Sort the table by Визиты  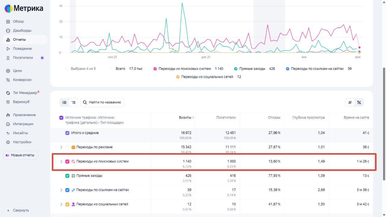pos(185,117)
